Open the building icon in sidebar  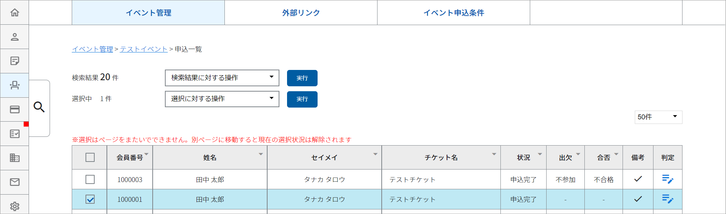pyautogui.click(x=15, y=158)
